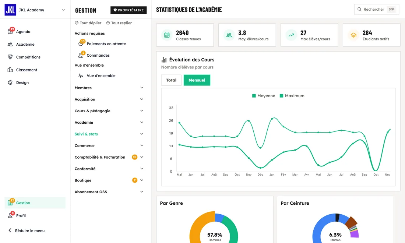Open Agenda in the sidebar
This screenshot has height=243, width=405.
click(35, 32)
